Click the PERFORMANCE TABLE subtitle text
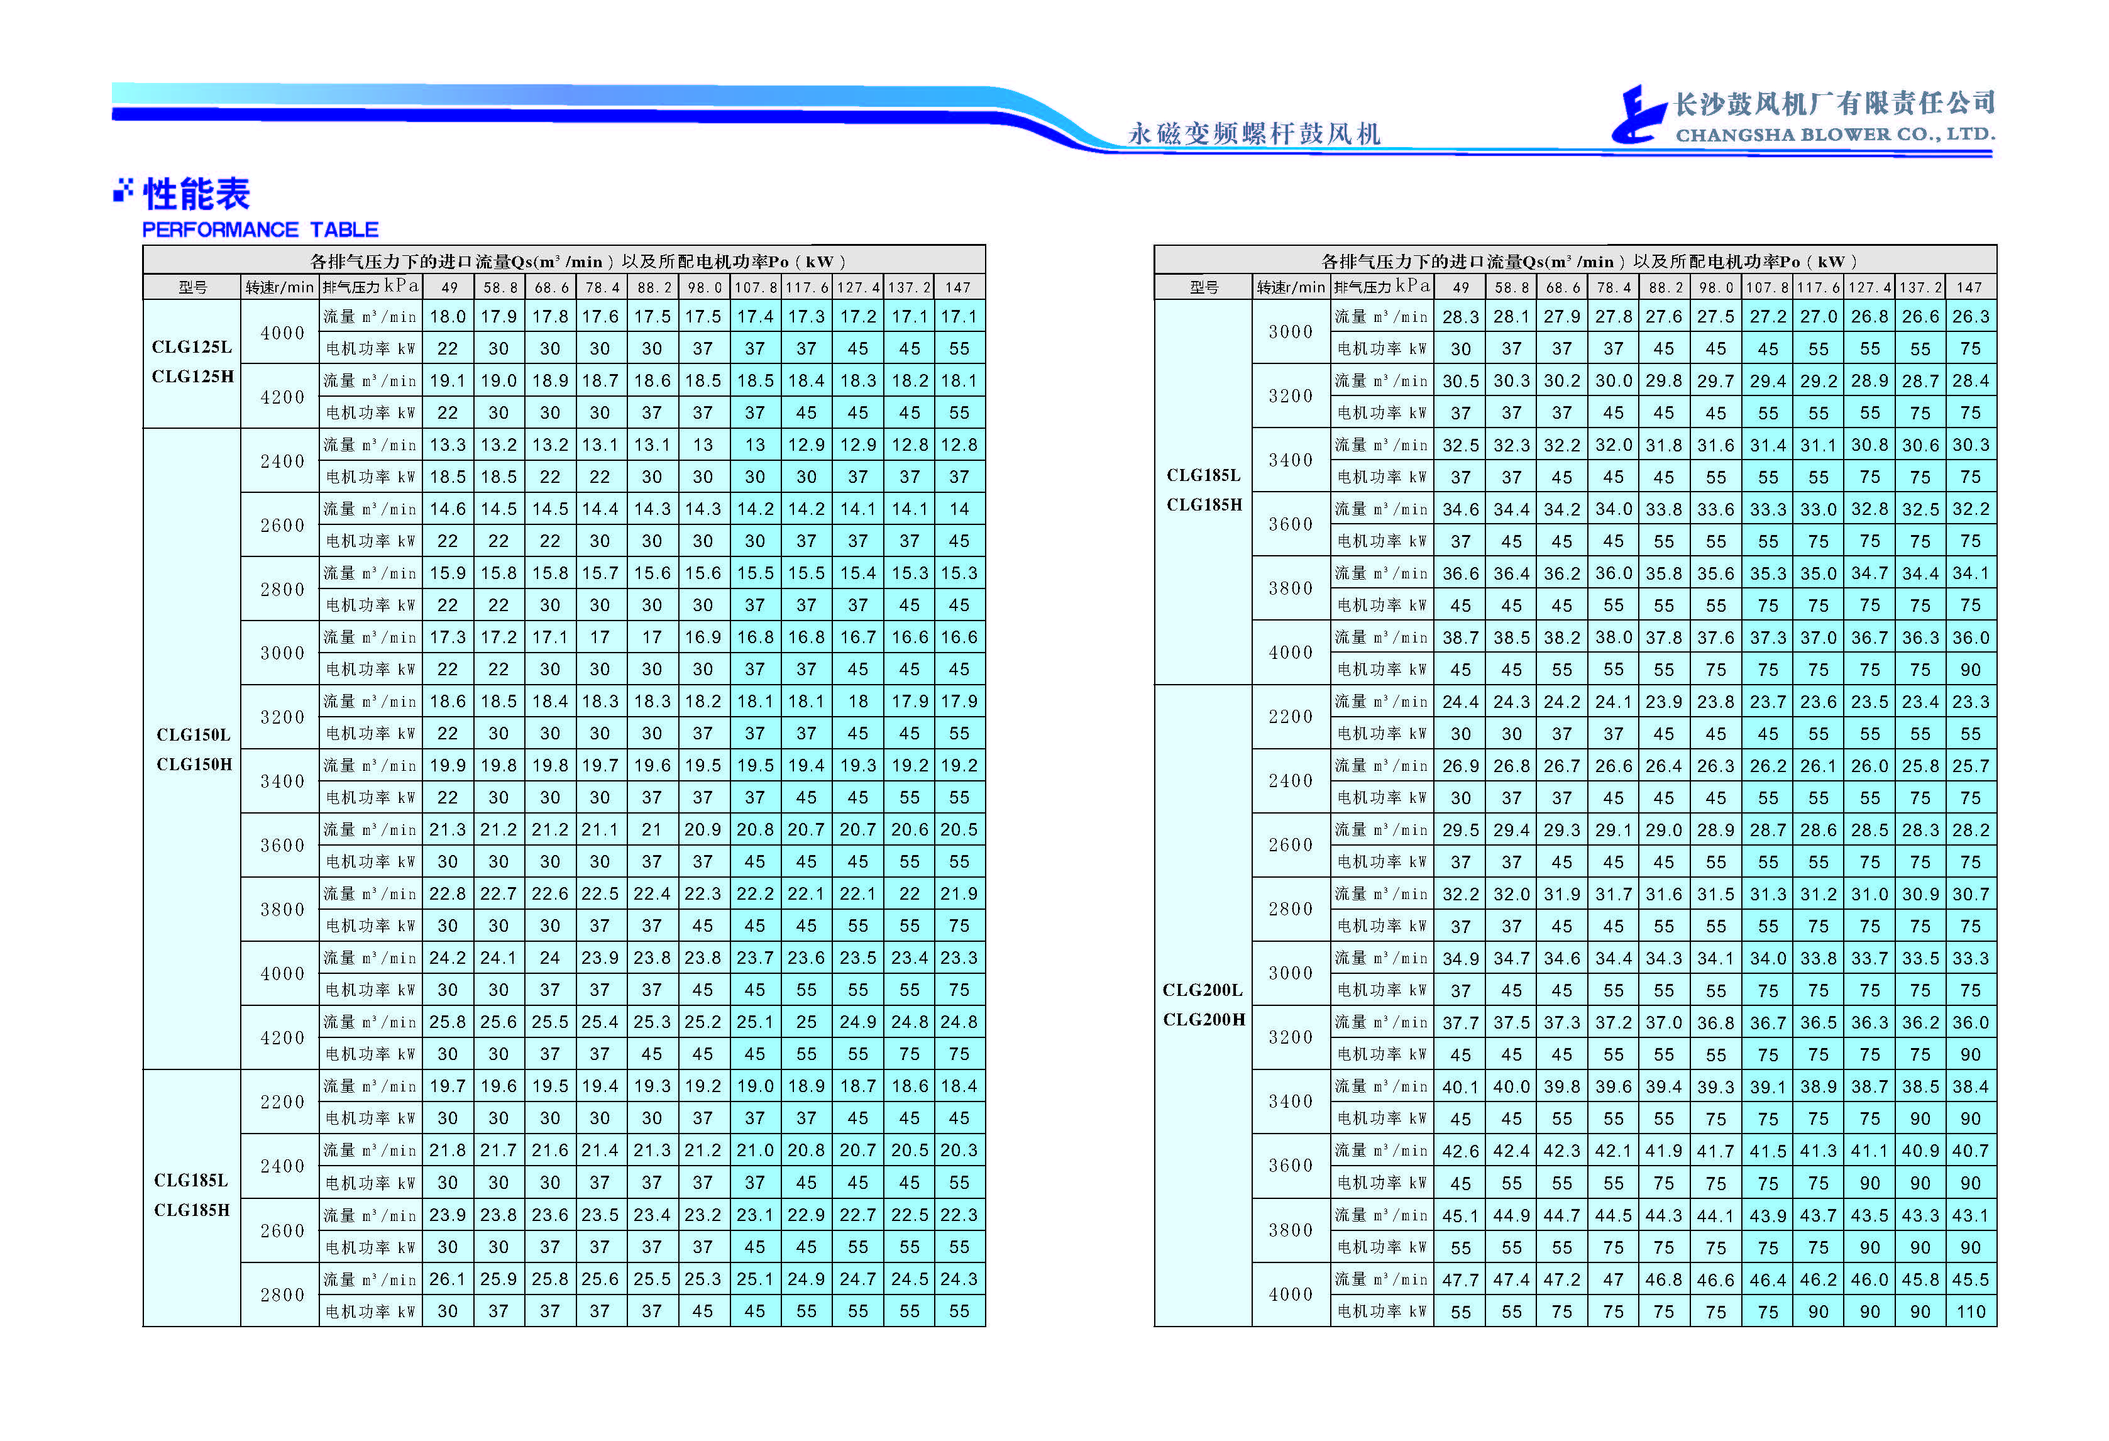 tap(260, 229)
